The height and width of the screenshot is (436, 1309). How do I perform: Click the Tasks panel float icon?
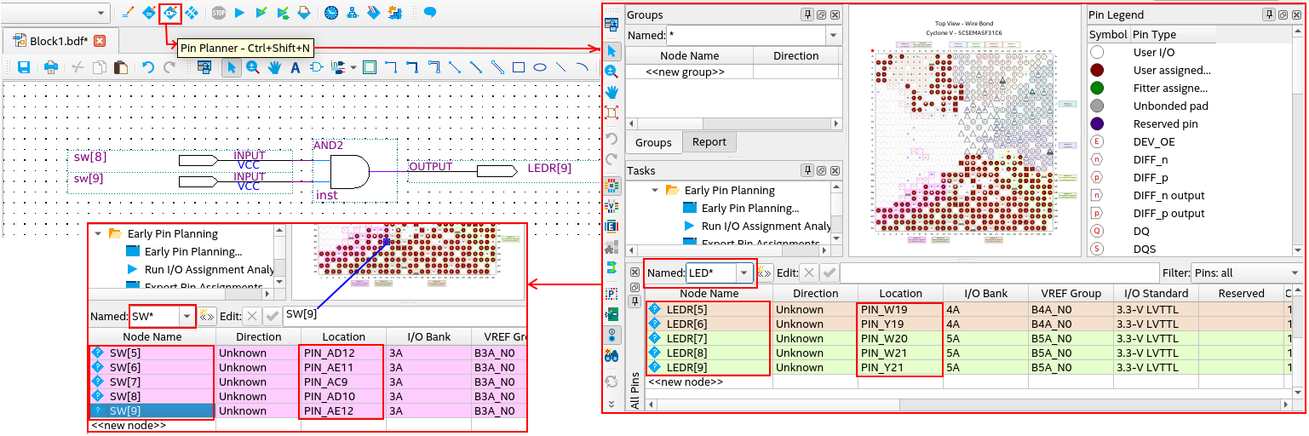pyautogui.click(x=821, y=170)
